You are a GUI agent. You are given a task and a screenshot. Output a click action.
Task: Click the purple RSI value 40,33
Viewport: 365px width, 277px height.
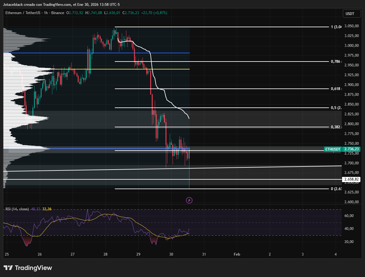[35, 209]
